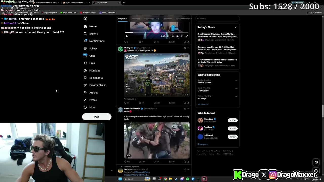Screen dimensions: 324x182
Task: Open Explore from the sidebar
Action: 91,34
